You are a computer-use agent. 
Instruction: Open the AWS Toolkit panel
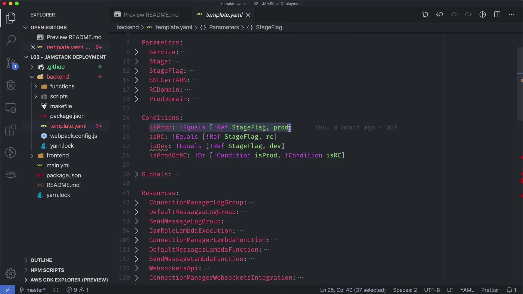click(x=11, y=174)
